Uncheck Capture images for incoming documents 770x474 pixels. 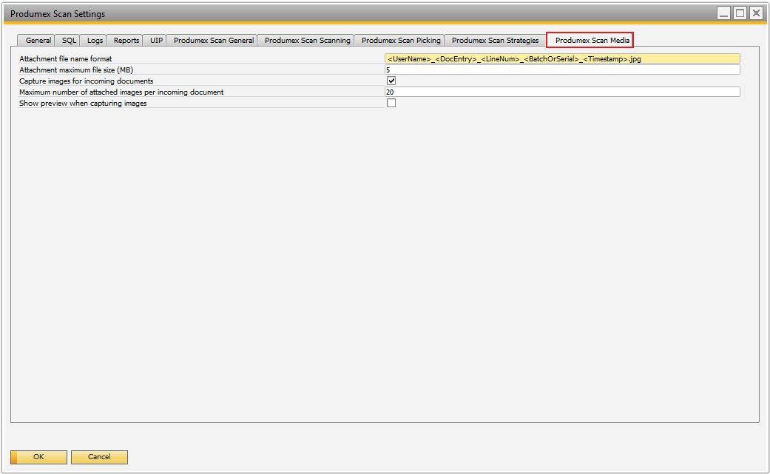[x=391, y=81]
